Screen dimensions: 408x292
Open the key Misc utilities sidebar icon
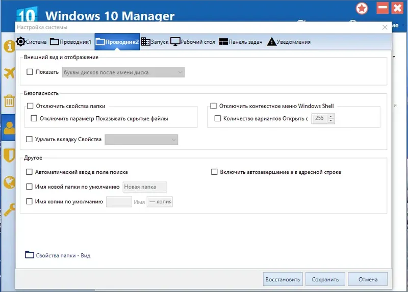(9, 209)
